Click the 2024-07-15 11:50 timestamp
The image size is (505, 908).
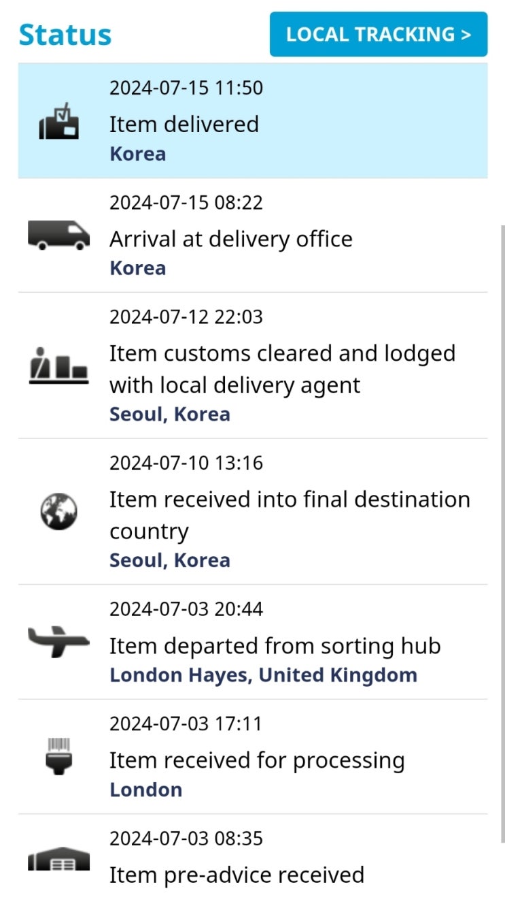pyautogui.click(x=186, y=88)
